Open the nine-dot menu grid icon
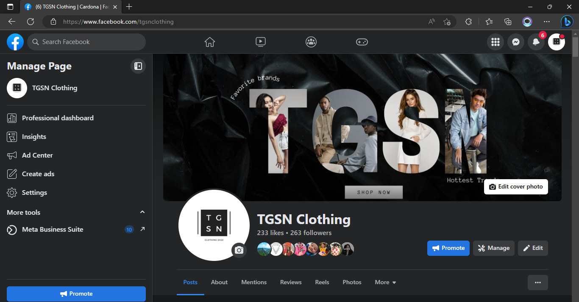The width and height of the screenshot is (579, 302). [x=495, y=42]
